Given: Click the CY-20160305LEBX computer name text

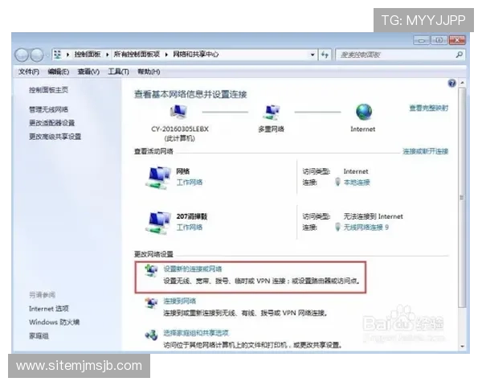Looking at the screenshot, I should [180, 129].
